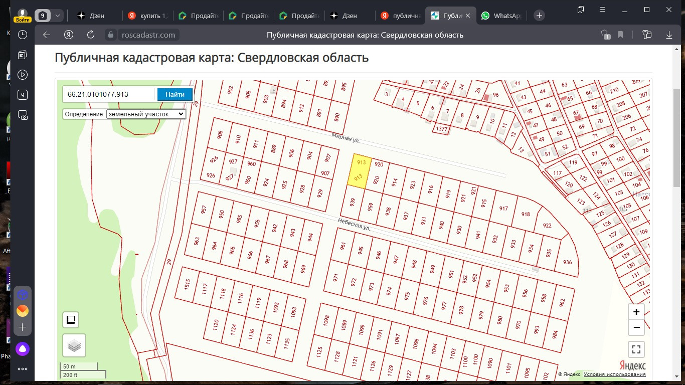685x385 pixels.
Task: Go back with the browser back arrow
Action: (x=47, y=35)
